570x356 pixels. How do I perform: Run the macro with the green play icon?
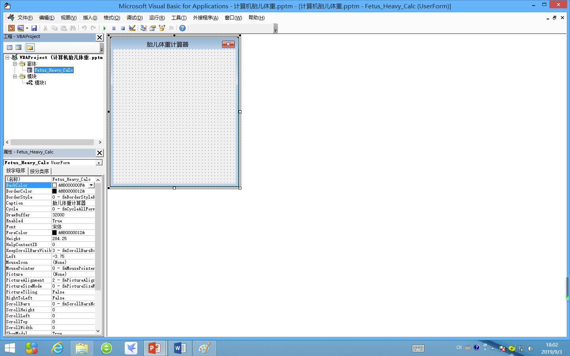[x=104, y=28]
